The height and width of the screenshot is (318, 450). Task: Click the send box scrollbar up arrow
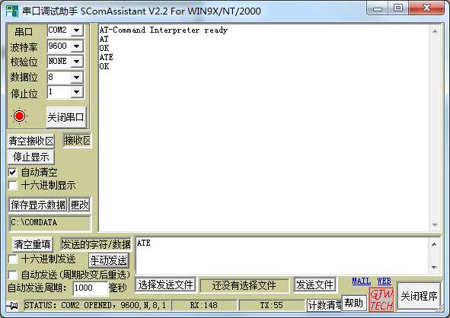click(x=434, y=244)
